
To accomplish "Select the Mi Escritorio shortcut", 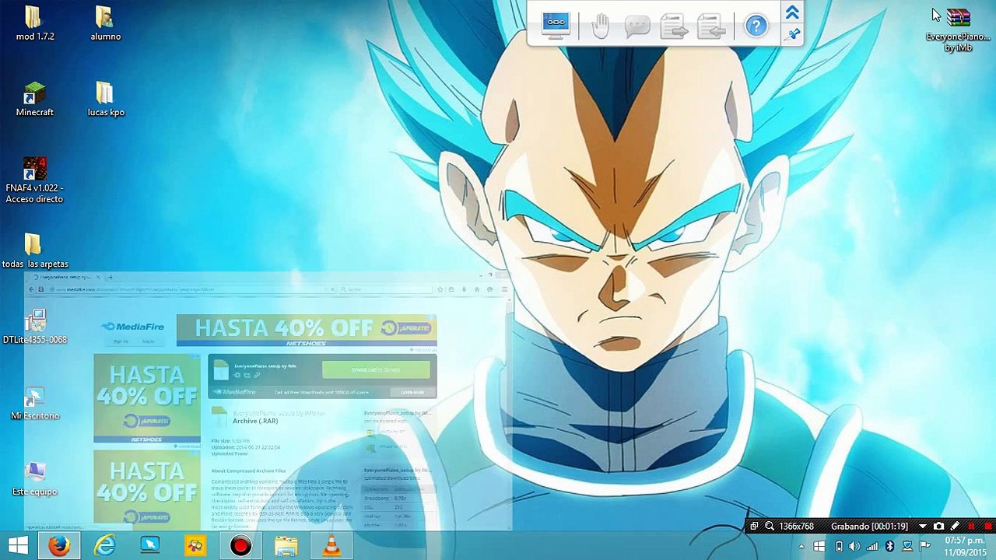I will [x=34, y=403].
